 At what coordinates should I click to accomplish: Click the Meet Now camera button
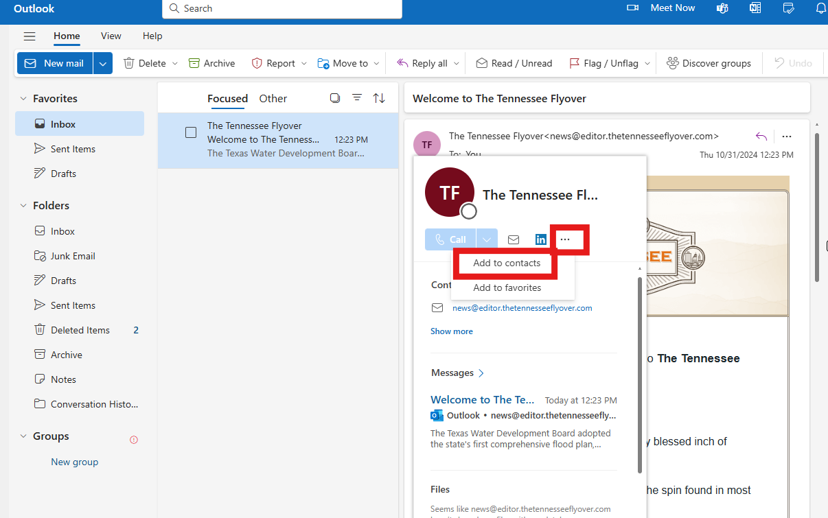tap(660, 8)
